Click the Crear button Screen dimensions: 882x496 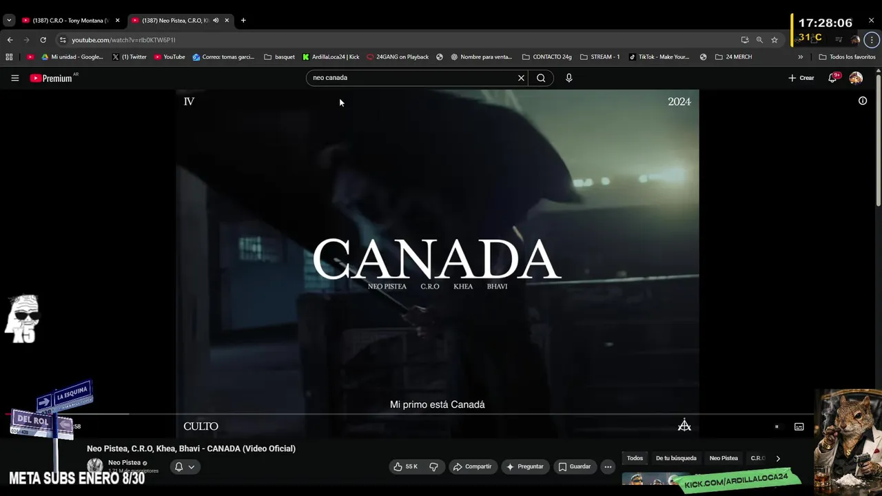click(801, 78)
